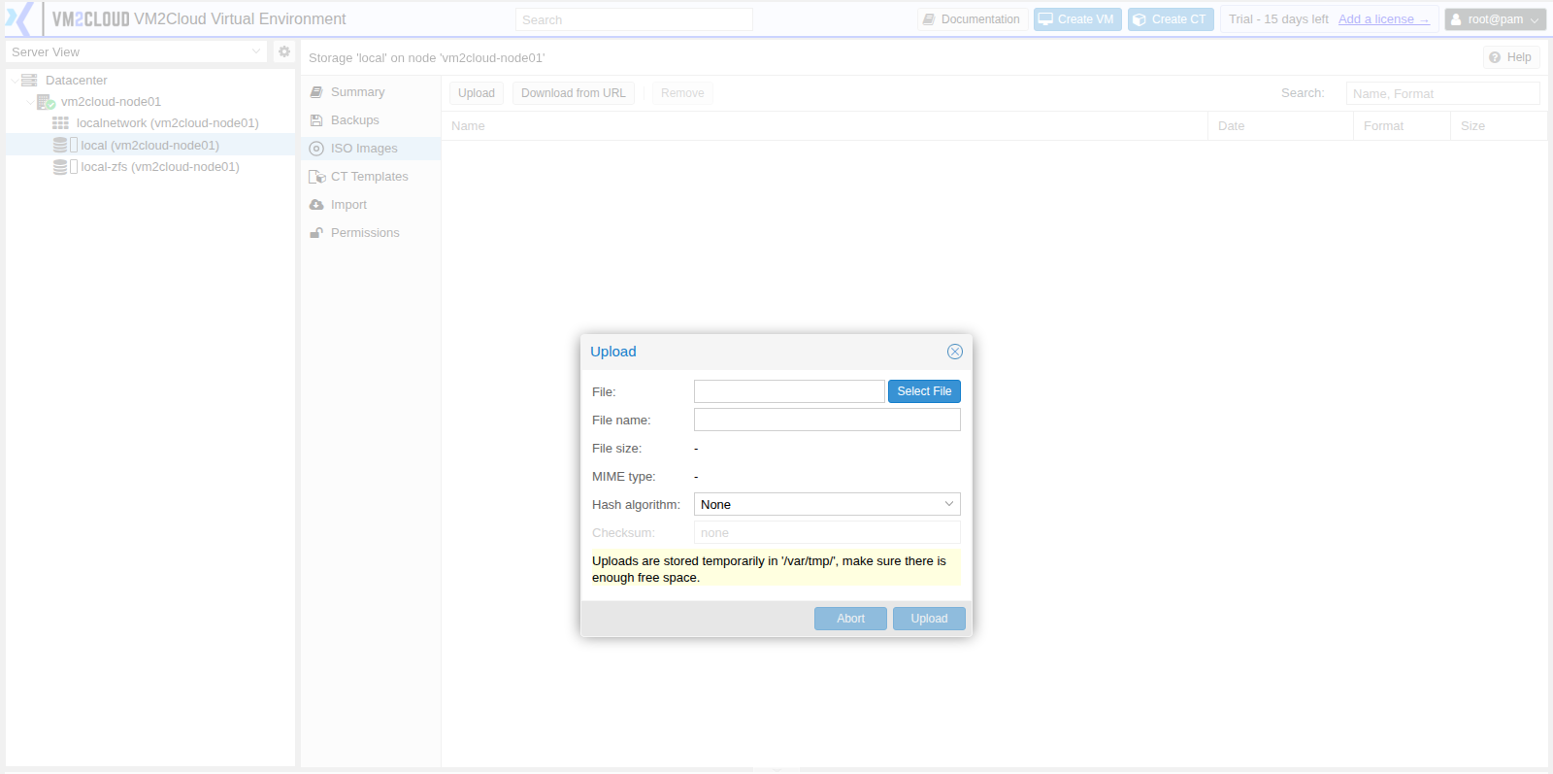
Task: Focus the File path input
Action: (x=789, y=391)
